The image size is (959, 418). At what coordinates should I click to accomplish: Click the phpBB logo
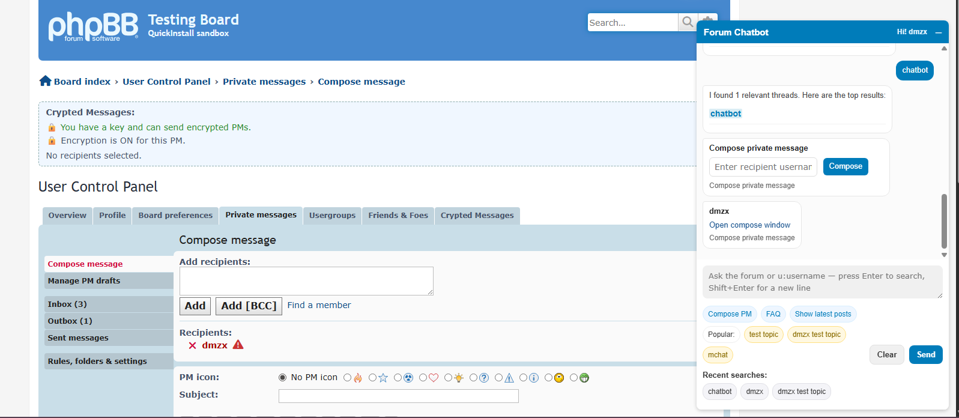tap(92, 27)
